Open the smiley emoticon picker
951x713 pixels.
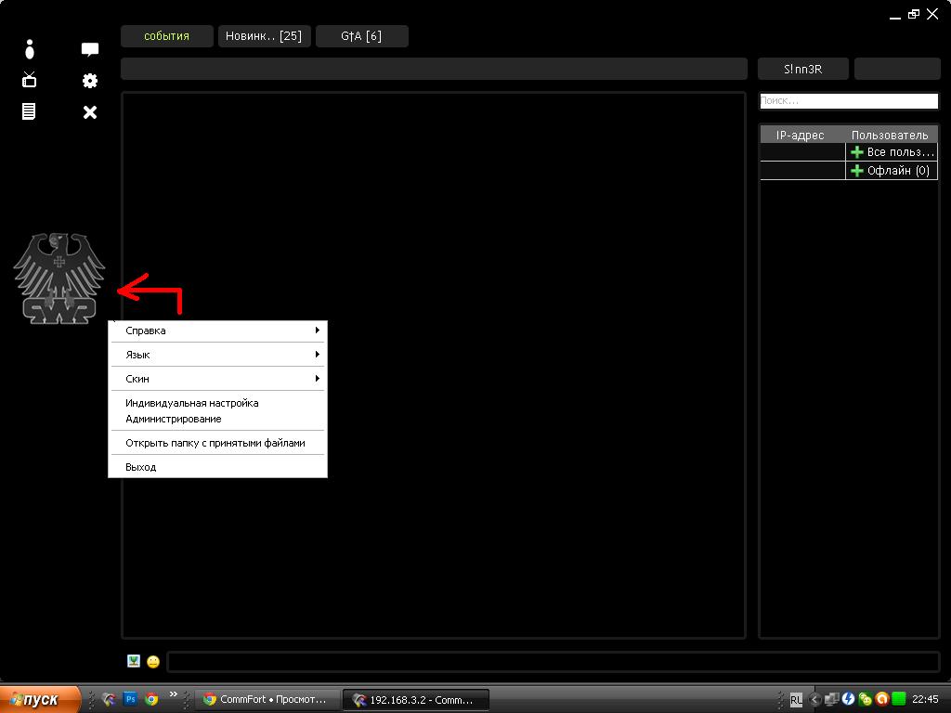tap(153, 662)
